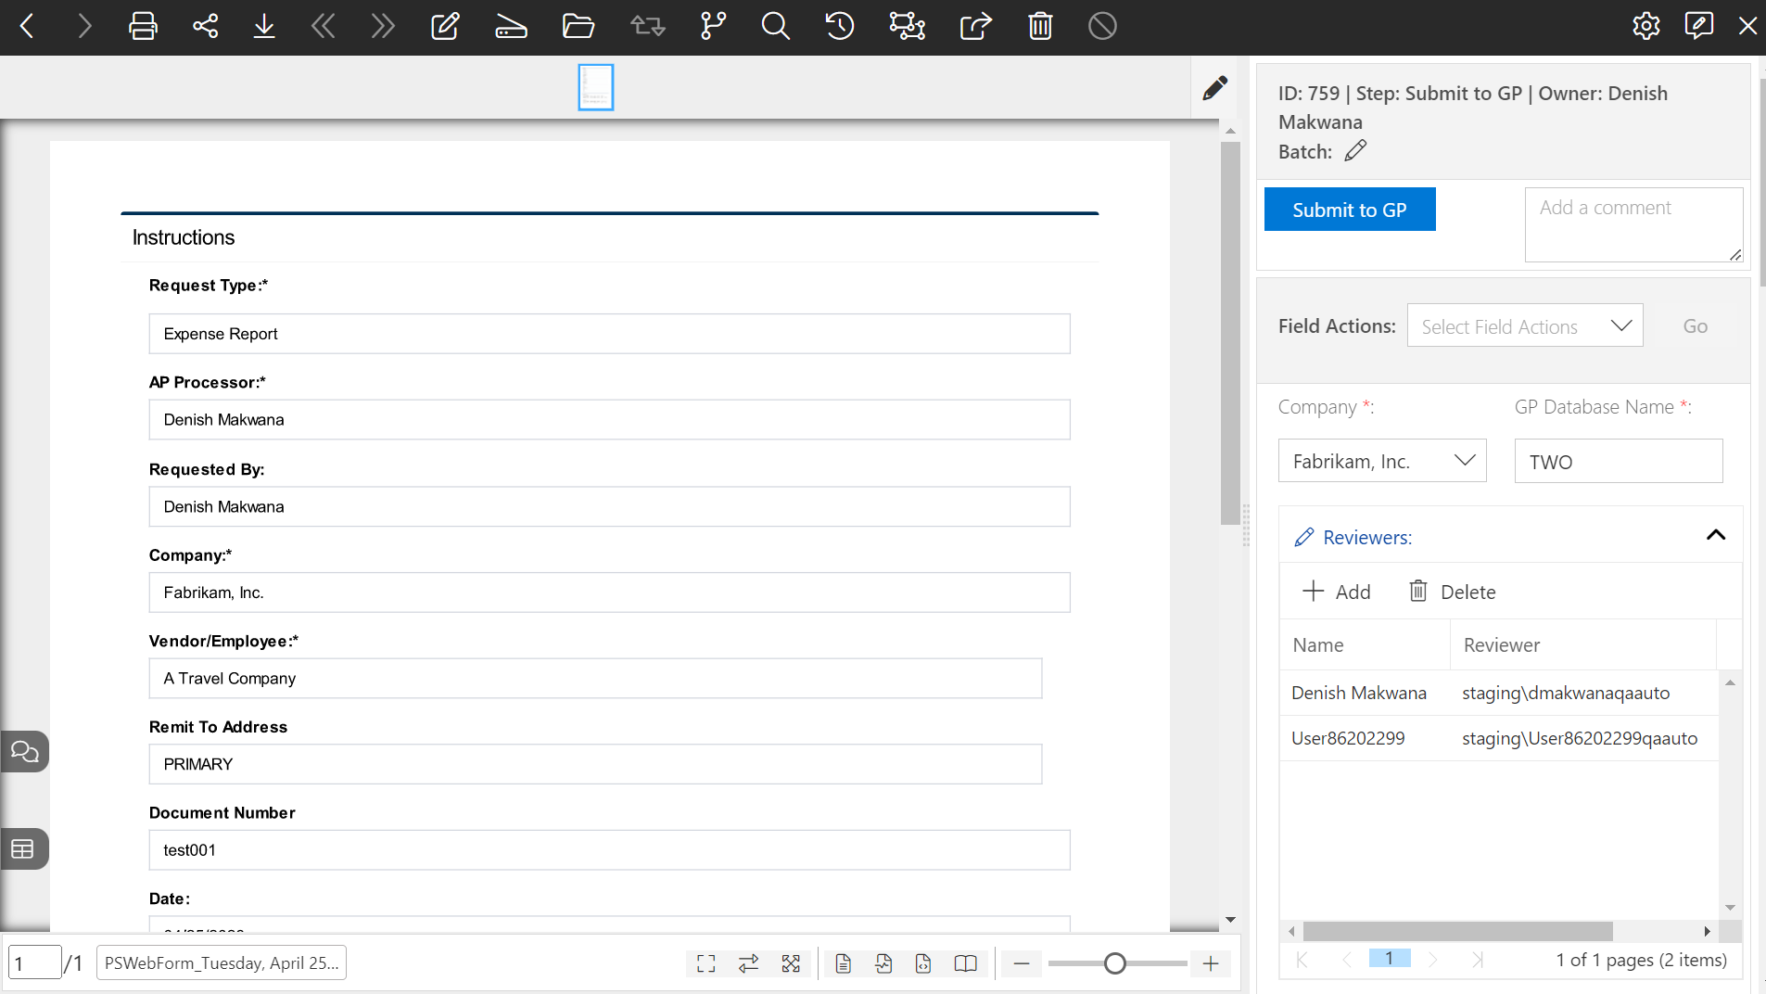Click the page number input box
This screenshot has width=1766, height=994.
tap(35, 963)
